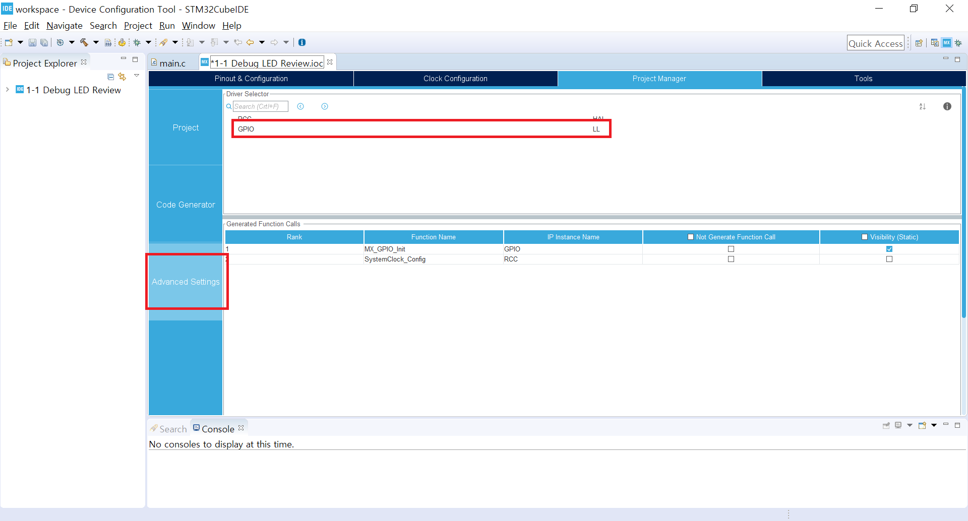
Task: Check Not Generate Function Call for SystemClock_Config
Action: point(731,259)
